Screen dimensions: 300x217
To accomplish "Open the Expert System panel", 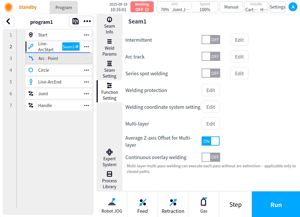I will coord(109,158).
